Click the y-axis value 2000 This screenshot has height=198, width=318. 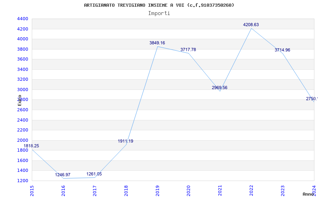coord(23,140)
